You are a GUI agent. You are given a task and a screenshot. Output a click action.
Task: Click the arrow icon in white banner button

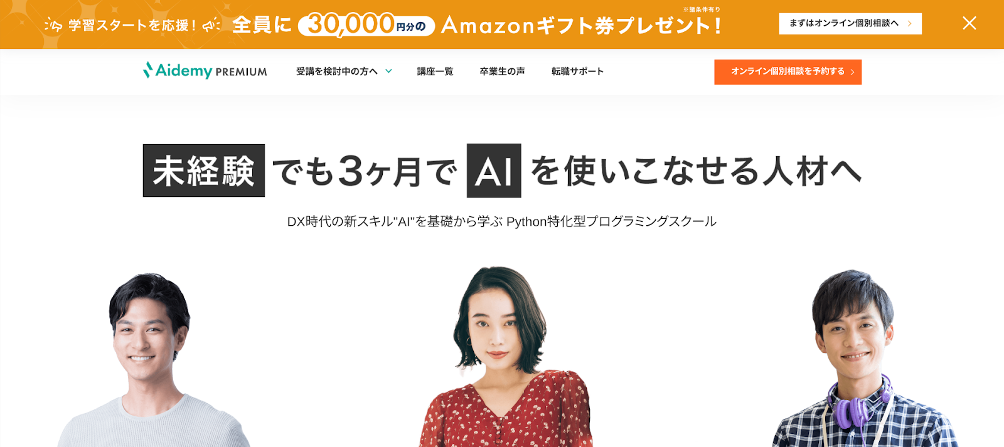point(909,24)
